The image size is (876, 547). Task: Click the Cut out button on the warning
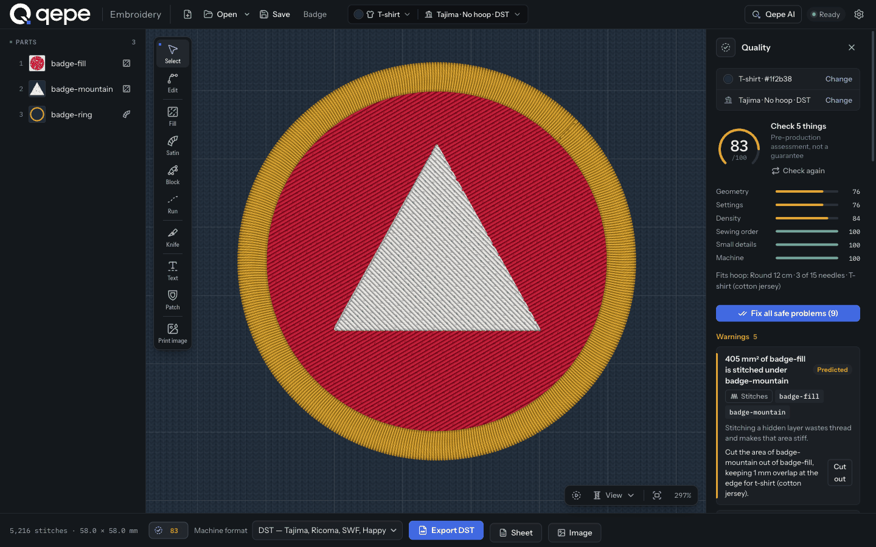tap(840, 473)
